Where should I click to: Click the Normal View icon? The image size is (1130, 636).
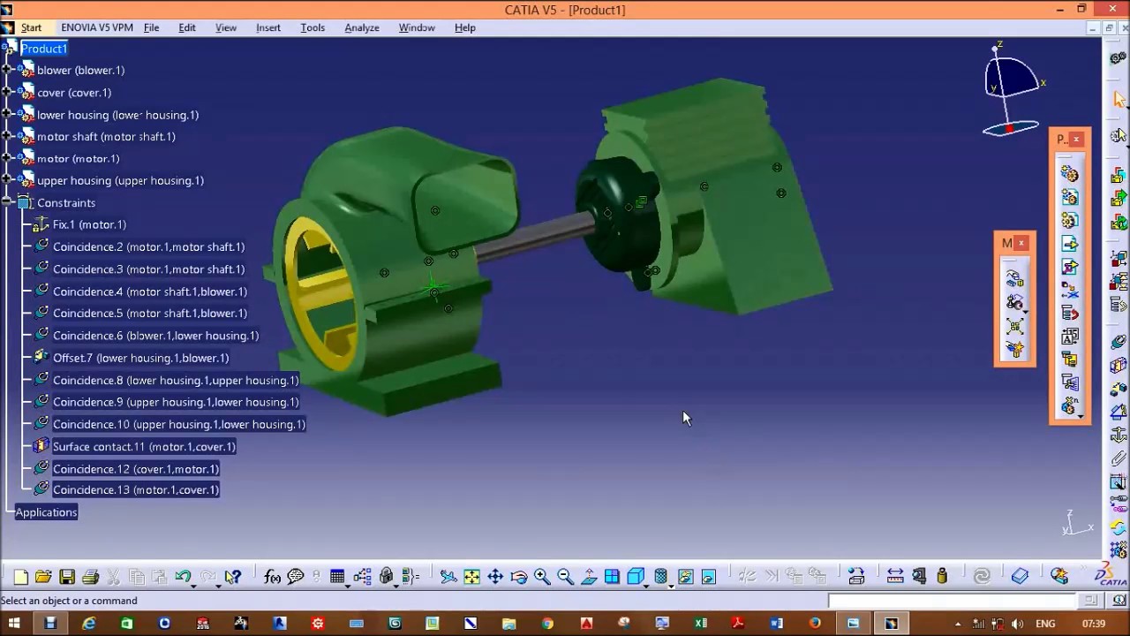(589, 577)
